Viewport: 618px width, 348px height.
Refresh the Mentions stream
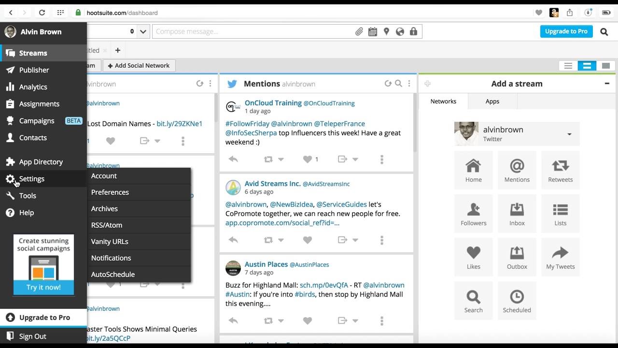[x=388, y=84]
